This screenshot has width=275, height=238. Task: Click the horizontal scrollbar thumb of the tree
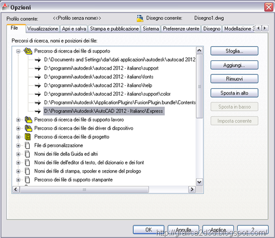[84, 189]
